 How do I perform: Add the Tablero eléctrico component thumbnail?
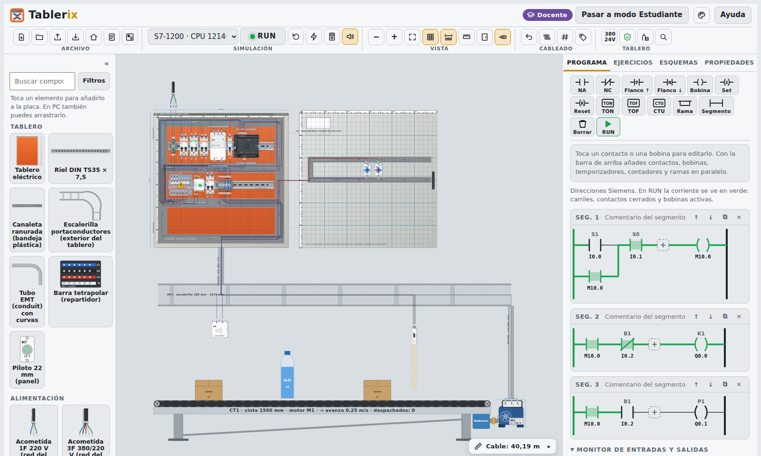click(x=27, y=158)
